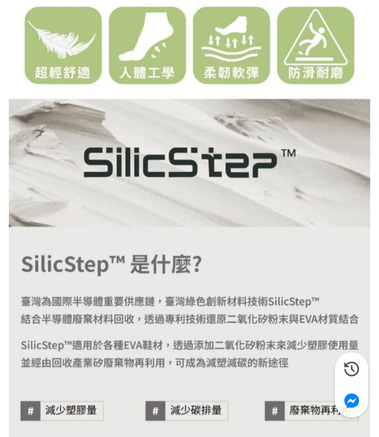
Task: Click the paragraph starting 臺灣為國際半導體
Action: pyautogui.click(x=189, y=310)
